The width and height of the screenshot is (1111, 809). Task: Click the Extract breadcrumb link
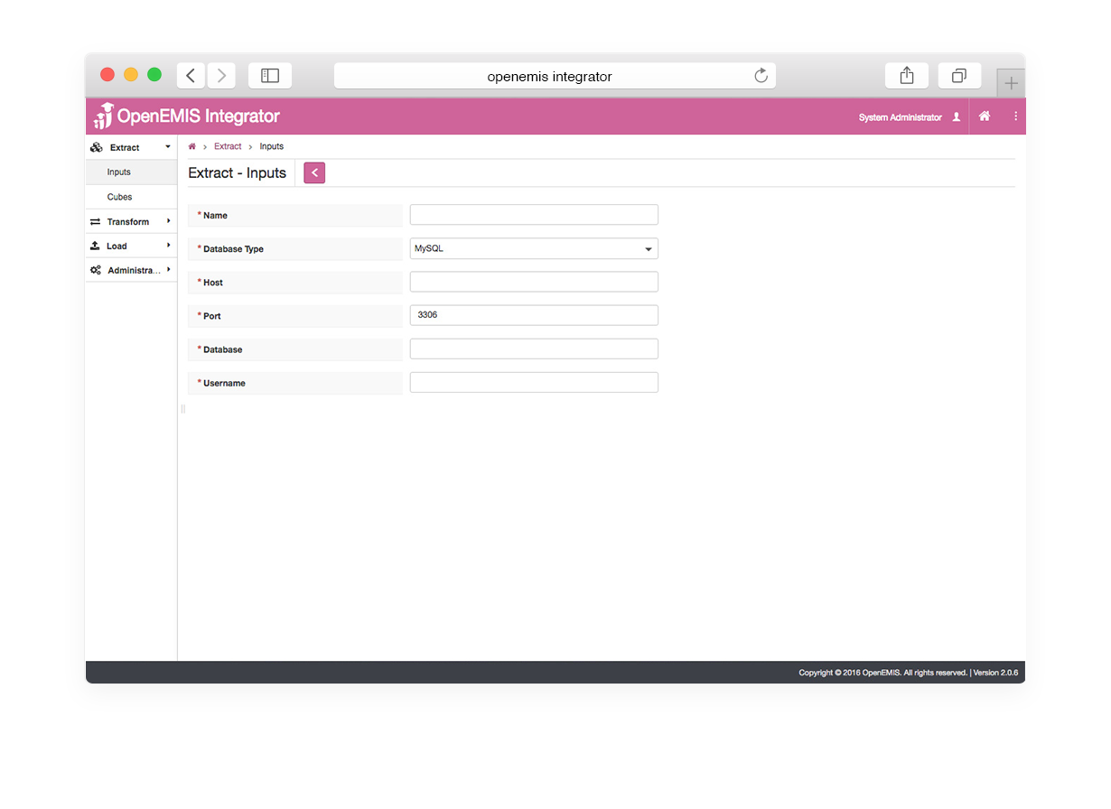228,146
